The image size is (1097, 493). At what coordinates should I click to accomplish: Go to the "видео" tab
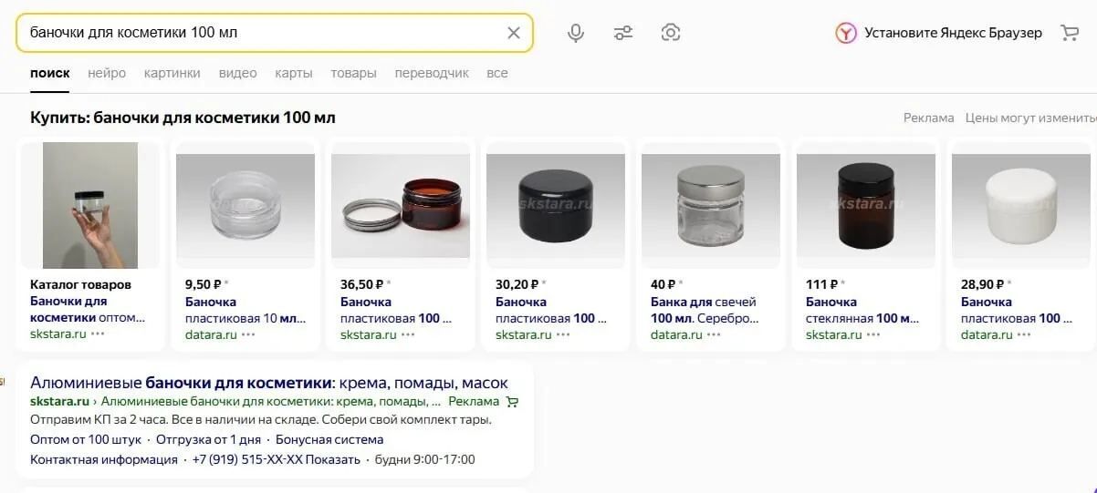coord(237,73)
